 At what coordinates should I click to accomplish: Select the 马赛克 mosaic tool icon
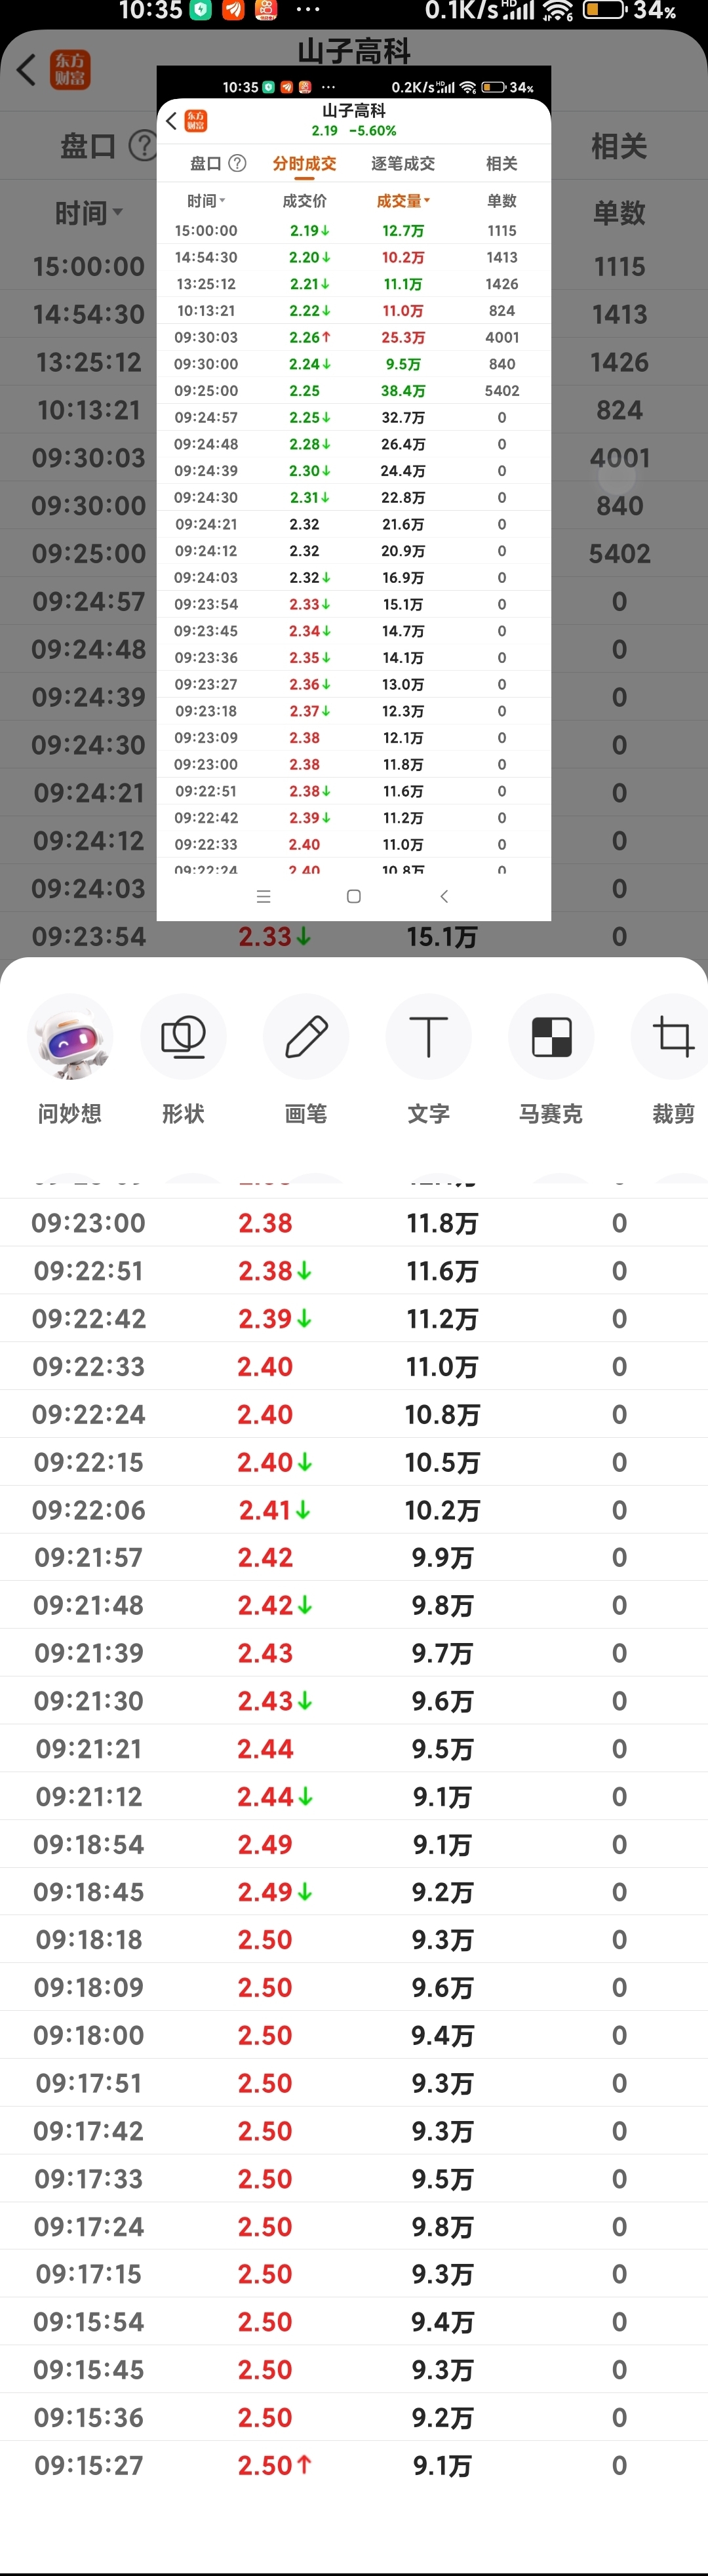coord(551,1037)
